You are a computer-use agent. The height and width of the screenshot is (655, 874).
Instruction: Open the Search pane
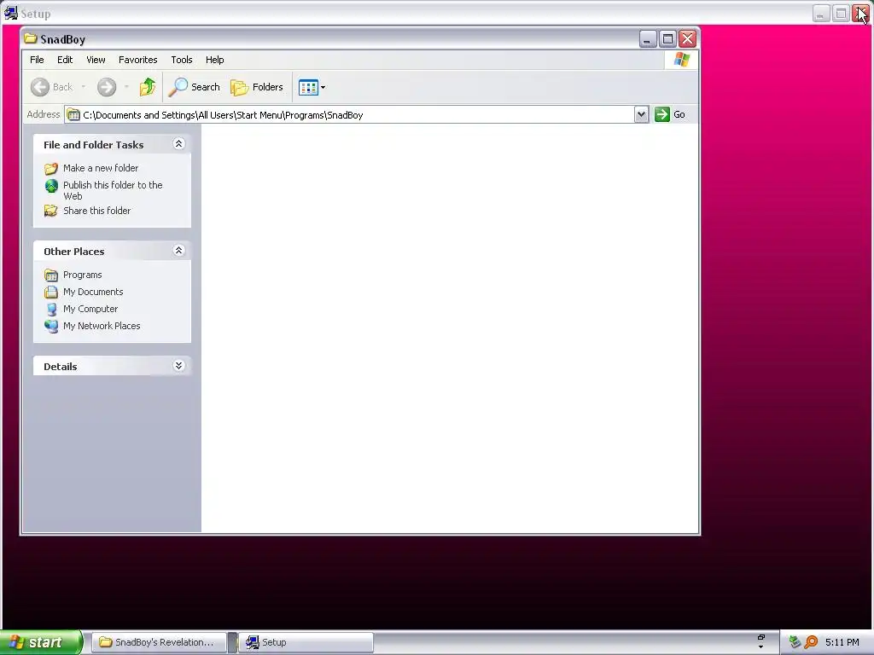(195, 87)
